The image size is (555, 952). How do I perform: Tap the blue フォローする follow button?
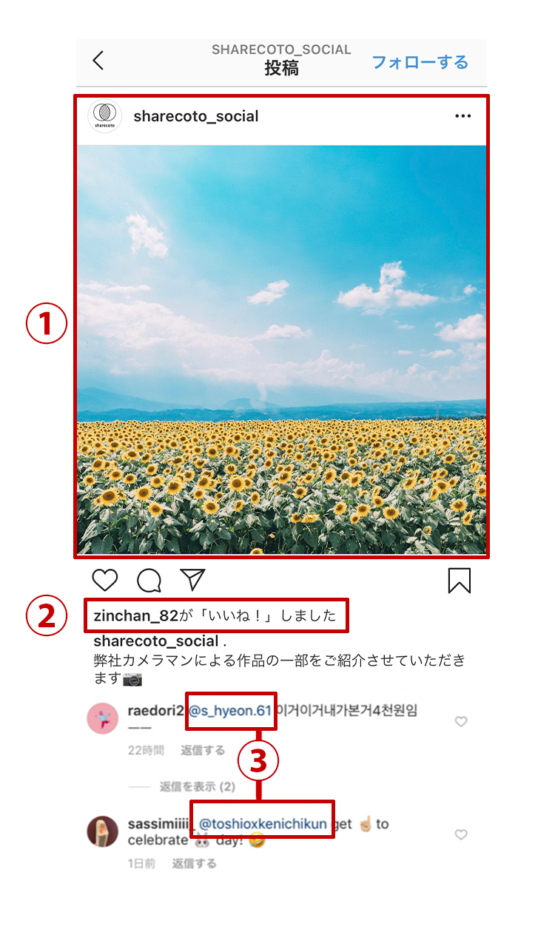coord(420,62)
